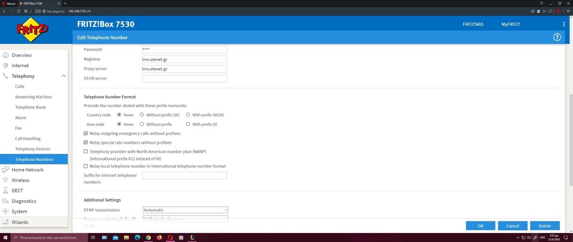Image resolution: width=573 pixels, height=242 pixels.
Task: Open Google Chrome from taskbar
Action: tap(149, 237)
